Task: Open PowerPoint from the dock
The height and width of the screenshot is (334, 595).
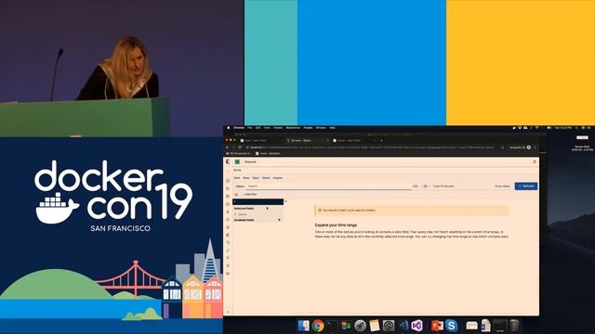Action: tap(437, 326)
